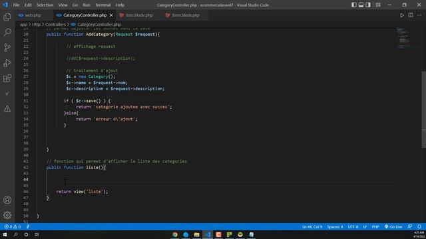The height and width of the screenshot is (239, 426).
Task: Click the liste function name
Action: click(x=92, y=167)
